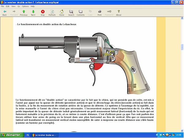Screen dimensions: 184x138
Task: Open the Edit menu
Action: pos(8,6)
